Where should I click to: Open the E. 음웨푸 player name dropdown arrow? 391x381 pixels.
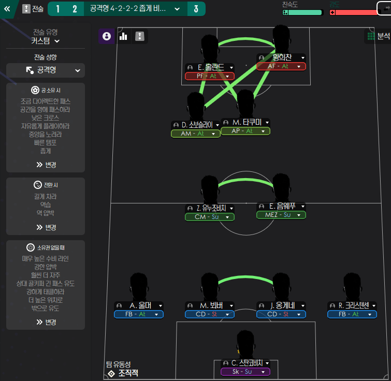tap(303, 207)
